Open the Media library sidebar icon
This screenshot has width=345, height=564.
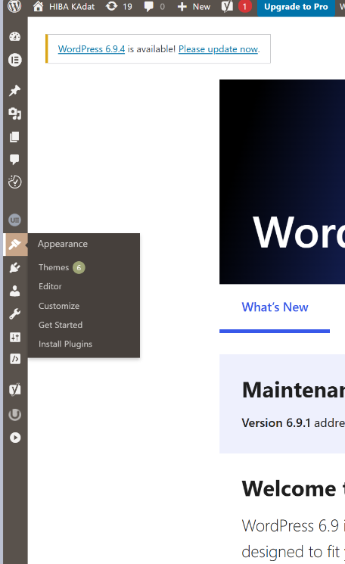[x=14, y=114]
